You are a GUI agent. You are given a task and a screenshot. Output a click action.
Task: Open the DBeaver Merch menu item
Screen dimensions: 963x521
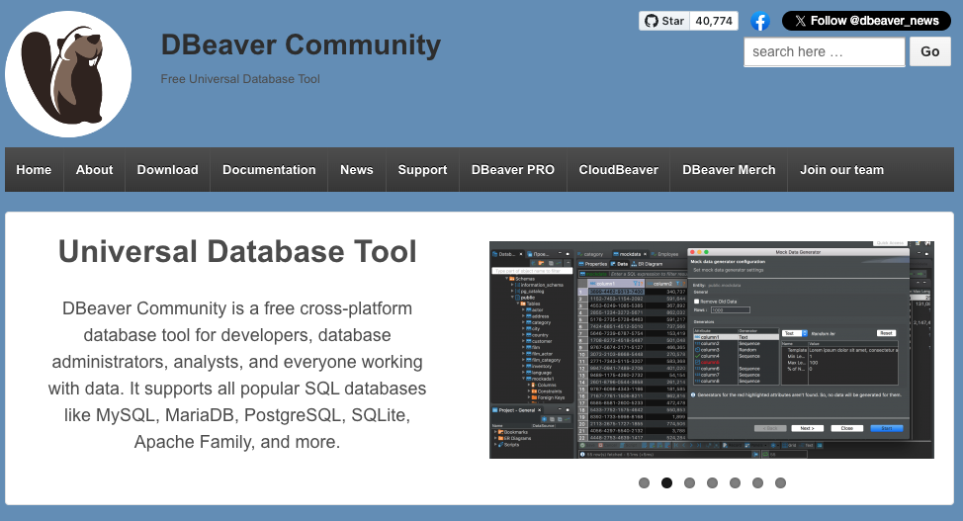(x=729, y=170)
